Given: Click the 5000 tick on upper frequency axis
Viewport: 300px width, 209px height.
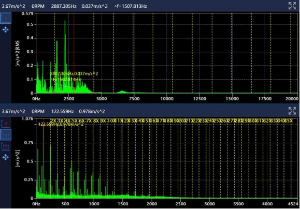Looking at the screenshot, I should (102, 99).
